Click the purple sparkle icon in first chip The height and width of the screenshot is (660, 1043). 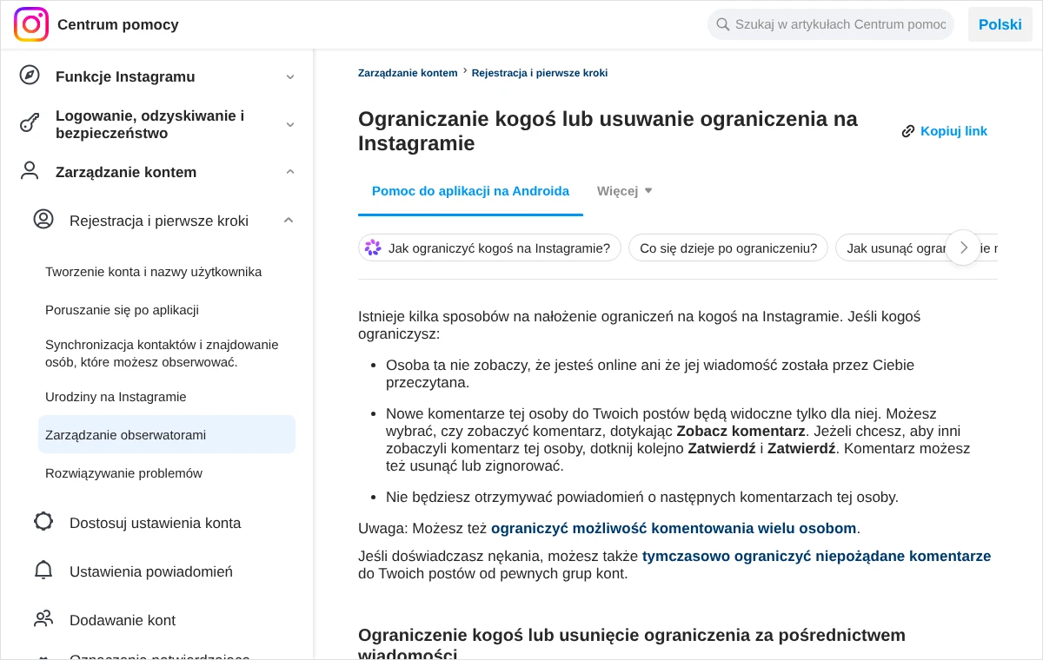click(x=373, y=247)
